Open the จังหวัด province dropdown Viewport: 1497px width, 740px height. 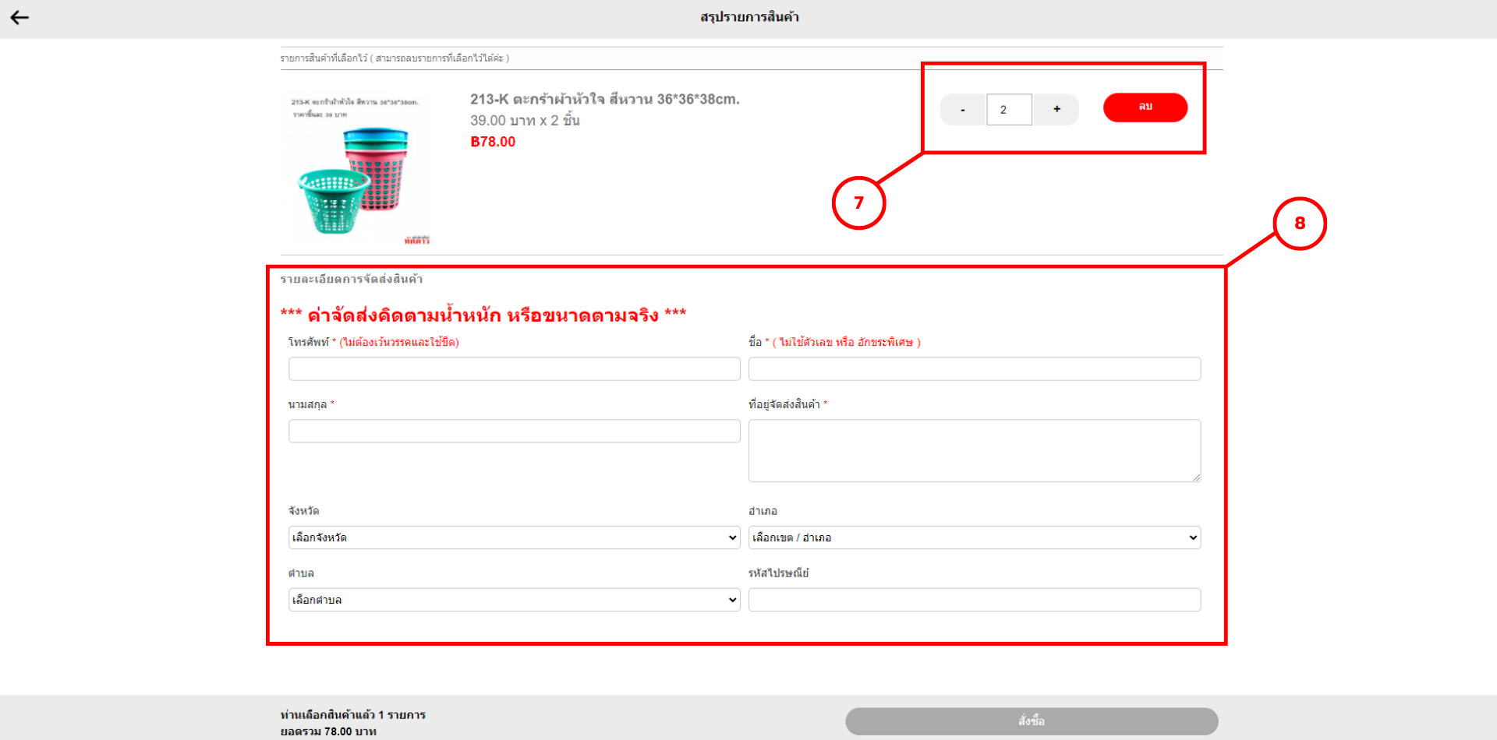tap(514, 537)
